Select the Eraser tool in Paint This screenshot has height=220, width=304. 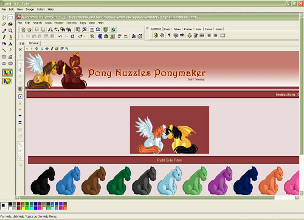pyautogui.click(x=4, y=24)
